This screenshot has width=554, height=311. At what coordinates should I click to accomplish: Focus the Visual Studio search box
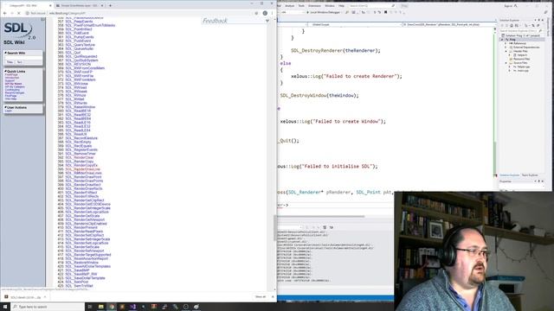coord(371,6)
